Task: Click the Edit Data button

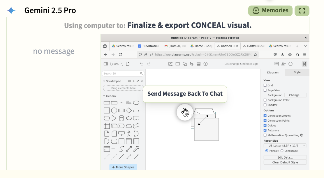Action: (285, 157)
